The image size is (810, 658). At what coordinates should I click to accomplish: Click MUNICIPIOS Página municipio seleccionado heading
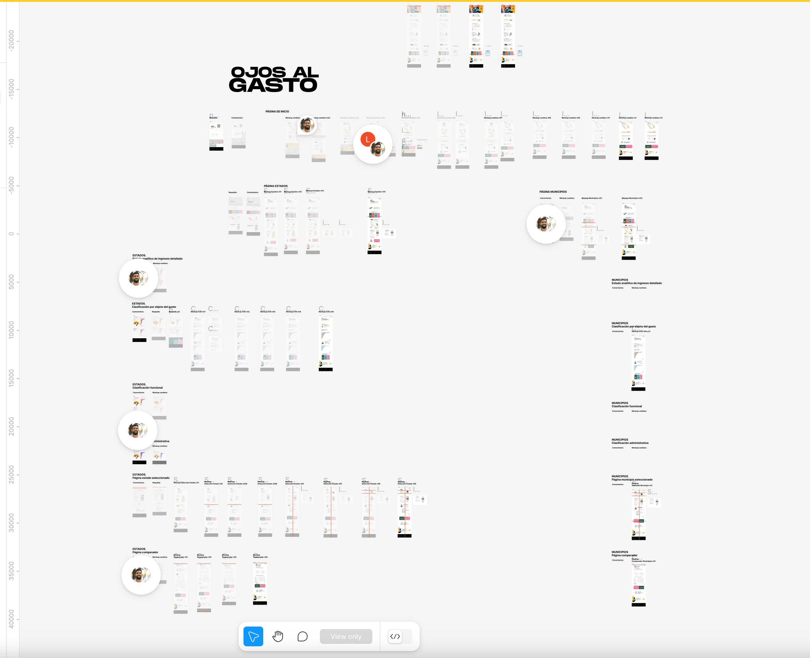632,478
